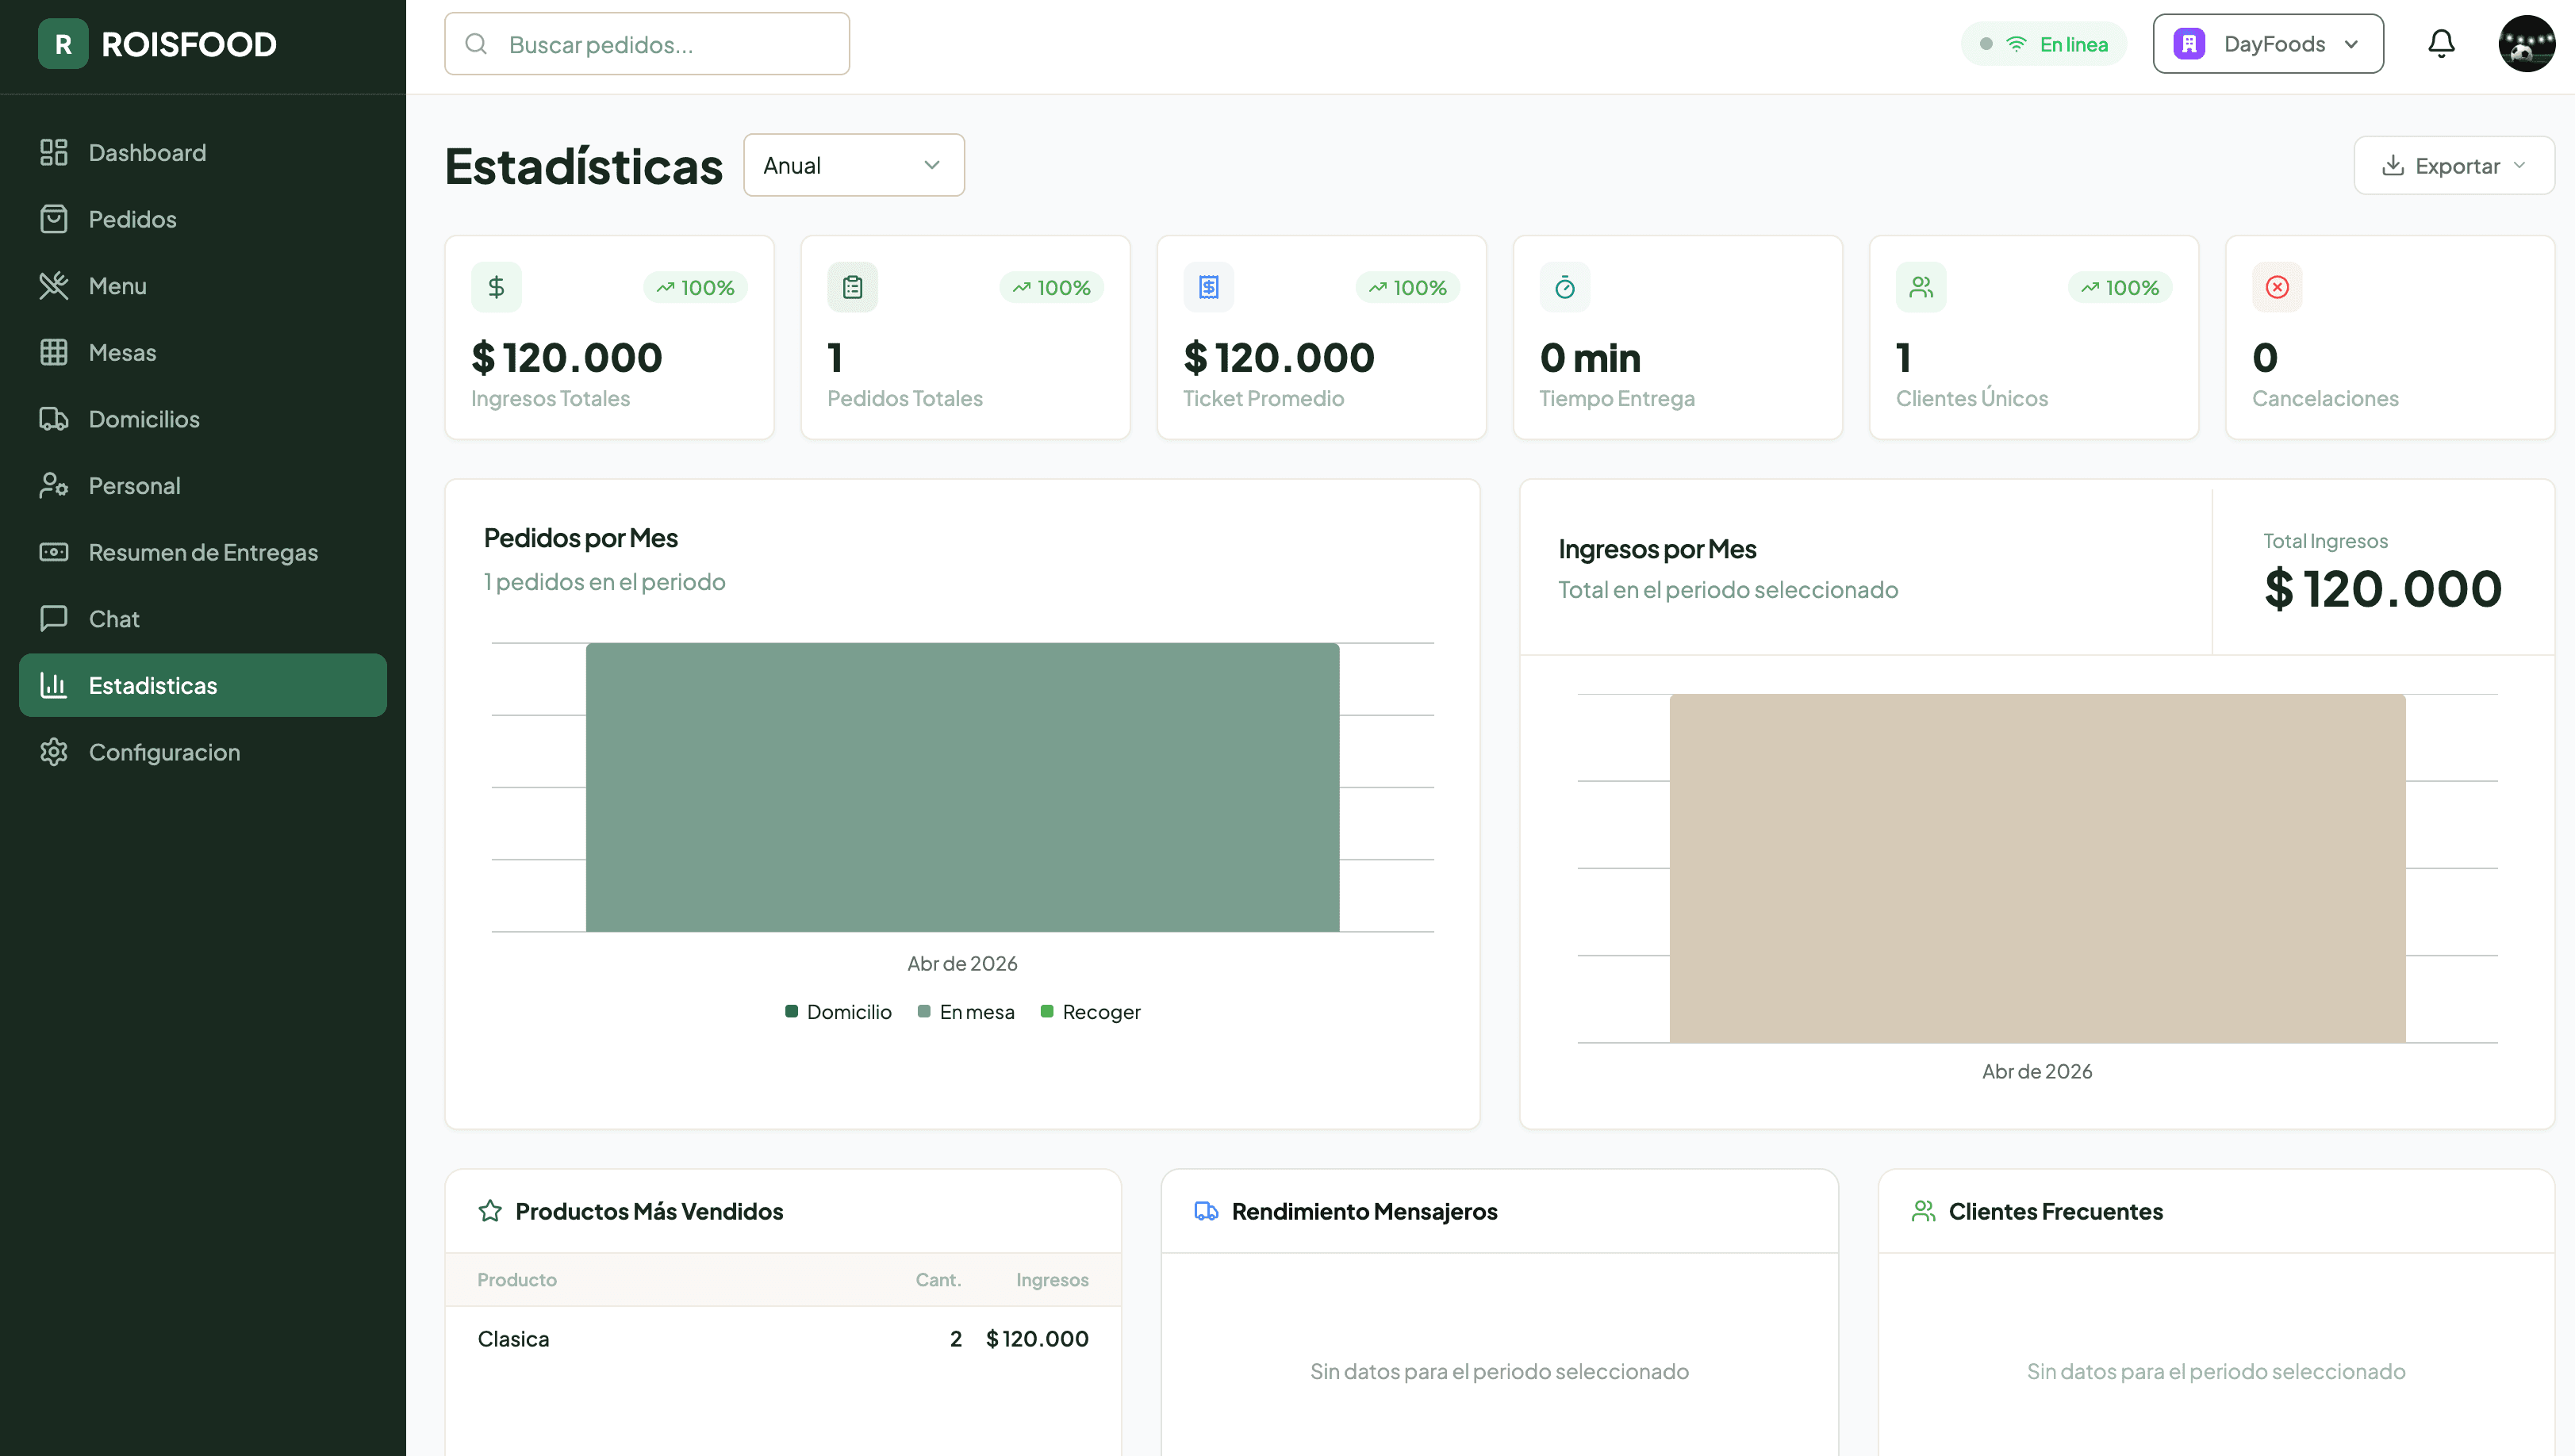The image size is (2575, 1456).
Task: Click the users icon in Clientes Únicos card
Action: tap(1920, 287)
